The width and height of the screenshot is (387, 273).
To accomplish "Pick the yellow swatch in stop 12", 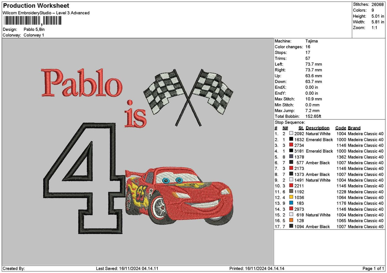I will (291, 197).
